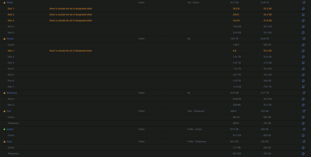Click the browse icon for Nextcloud share
Image resolution: width=311 pixels, height=157 pixels.
tap(304, 93)
